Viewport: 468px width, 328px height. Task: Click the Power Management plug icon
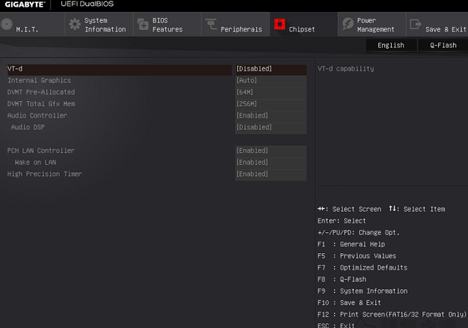348,24
